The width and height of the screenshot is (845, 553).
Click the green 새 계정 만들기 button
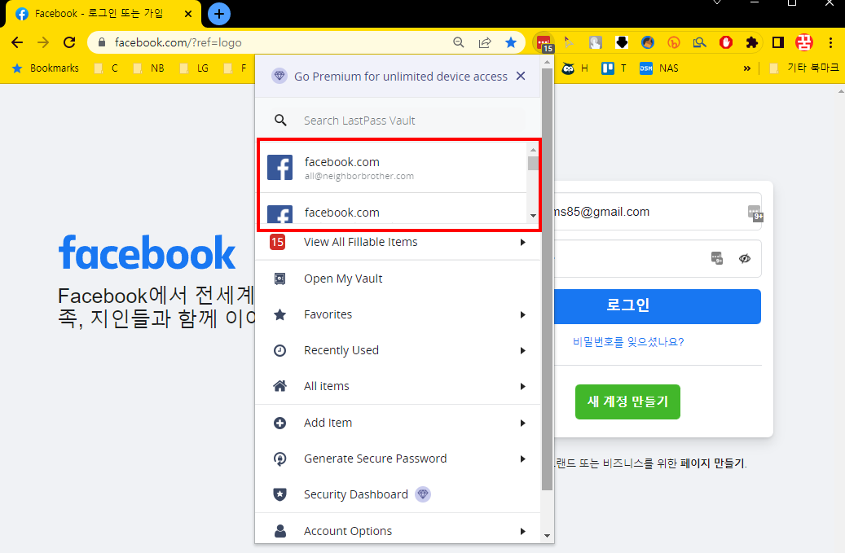tap(627, 402)
